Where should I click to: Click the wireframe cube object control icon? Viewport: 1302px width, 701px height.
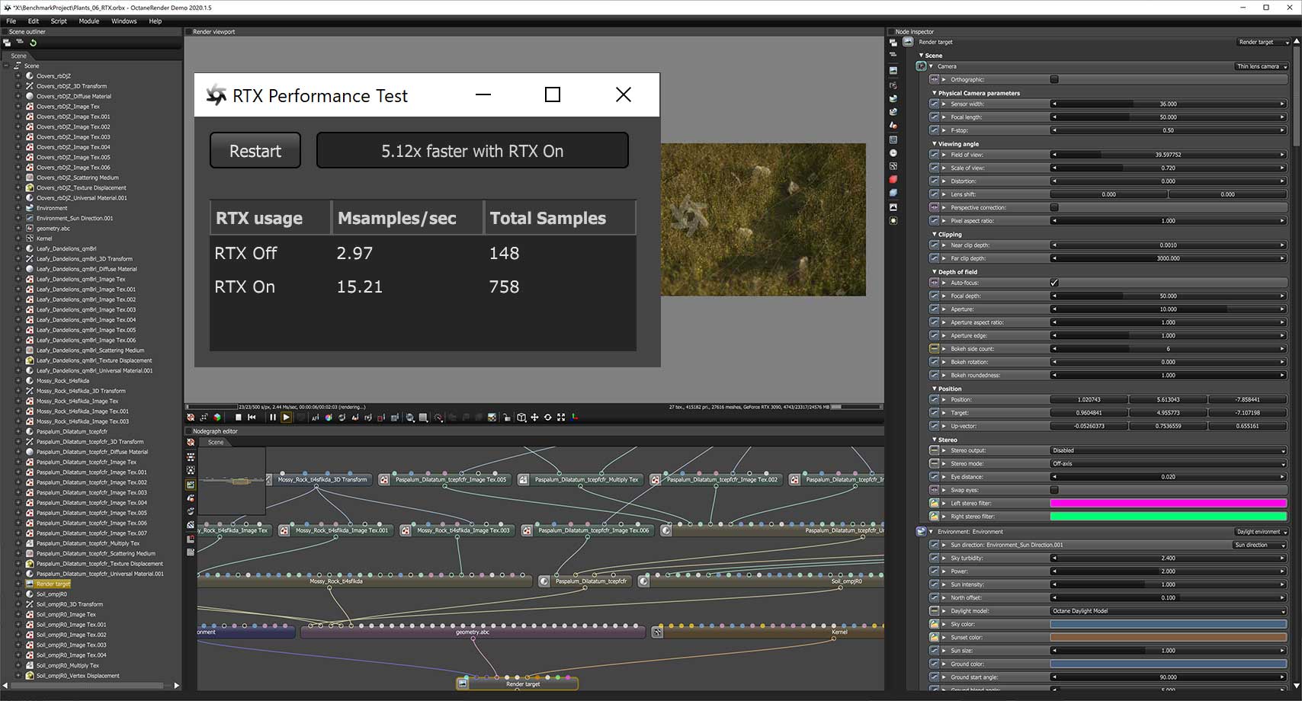pyautogui.click(x=521, y=418)
